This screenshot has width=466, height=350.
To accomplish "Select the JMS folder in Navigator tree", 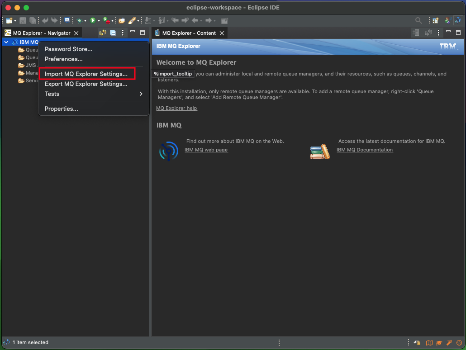I will coord(27,65).
